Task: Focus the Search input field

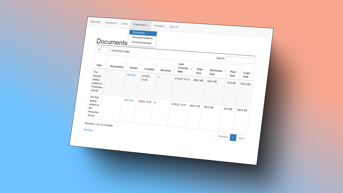Action: click(x=240, y=60)
